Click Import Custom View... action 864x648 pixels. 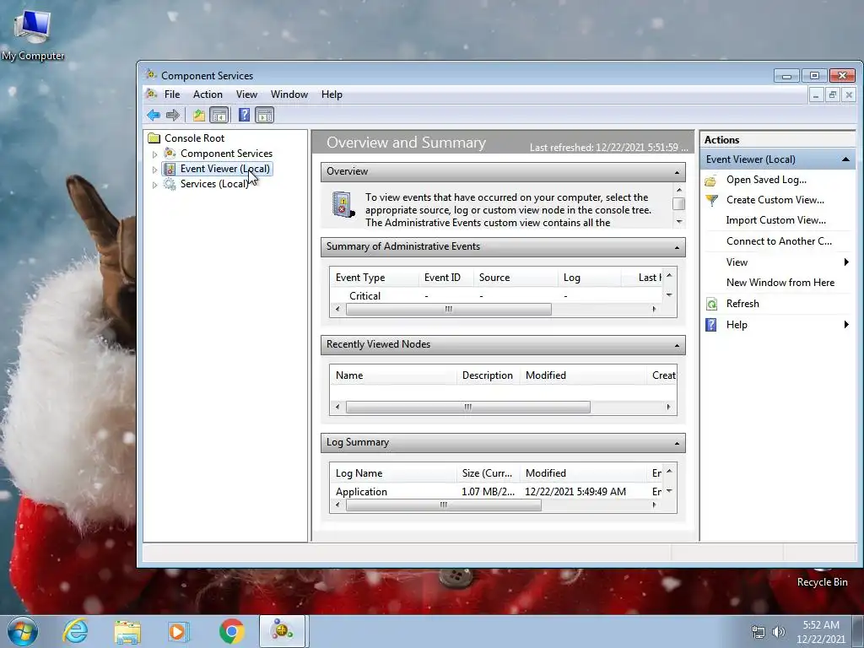pos(776,220)
